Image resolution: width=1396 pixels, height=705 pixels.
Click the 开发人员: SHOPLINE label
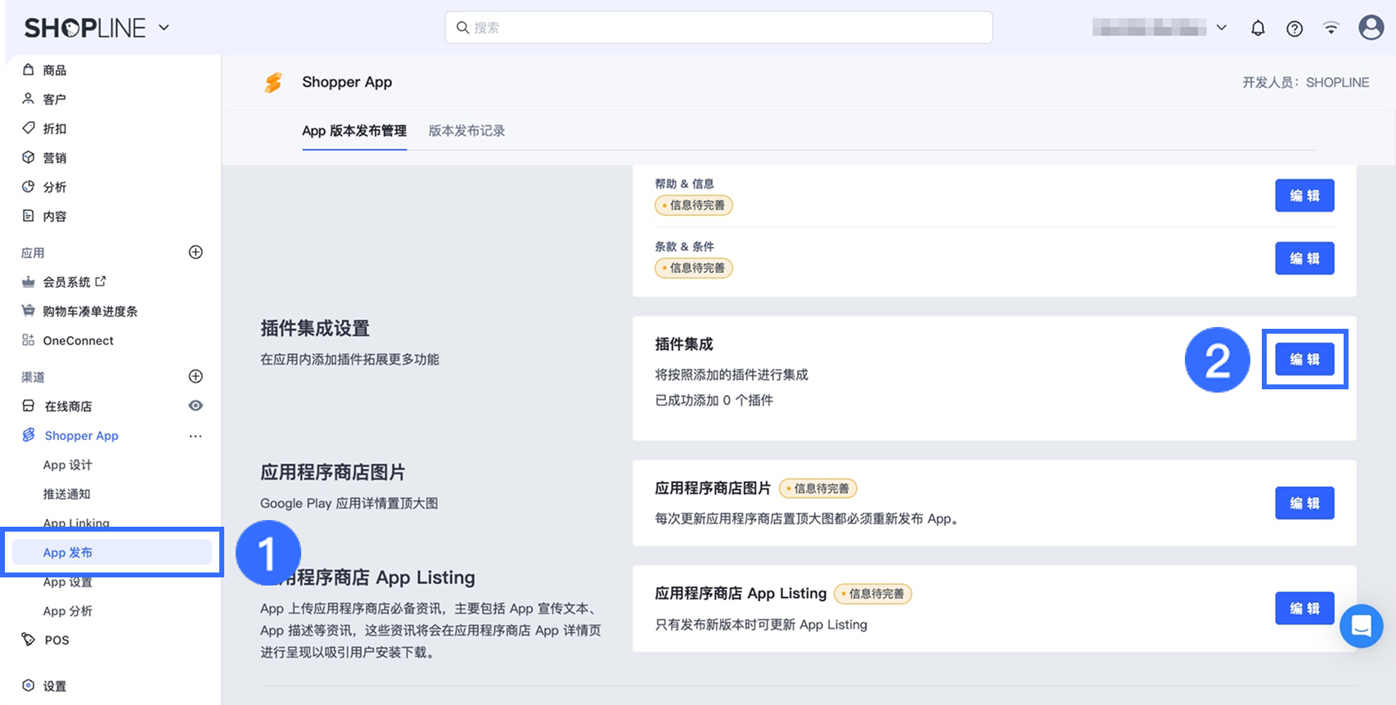click(x=1305, y=82)
